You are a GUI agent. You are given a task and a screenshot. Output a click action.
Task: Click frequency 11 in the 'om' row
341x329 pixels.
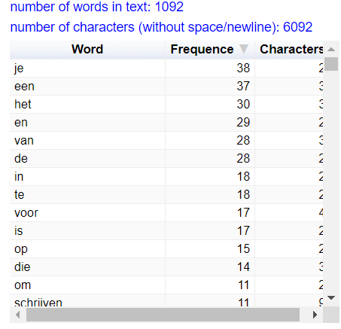pos(243,285)
